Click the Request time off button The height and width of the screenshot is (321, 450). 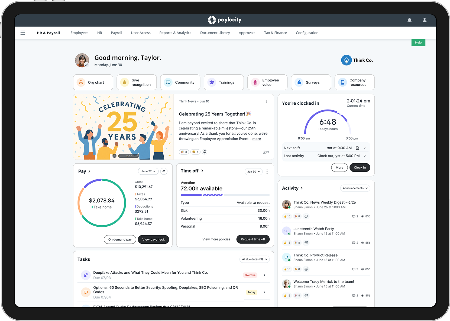tap(253, 239)
